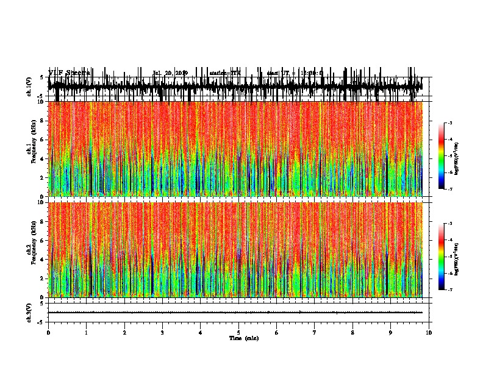Click the ch.3 voltage trace line

point(235,313)
